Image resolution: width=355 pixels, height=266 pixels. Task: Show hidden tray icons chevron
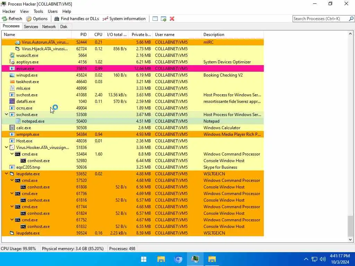(306, 259)
